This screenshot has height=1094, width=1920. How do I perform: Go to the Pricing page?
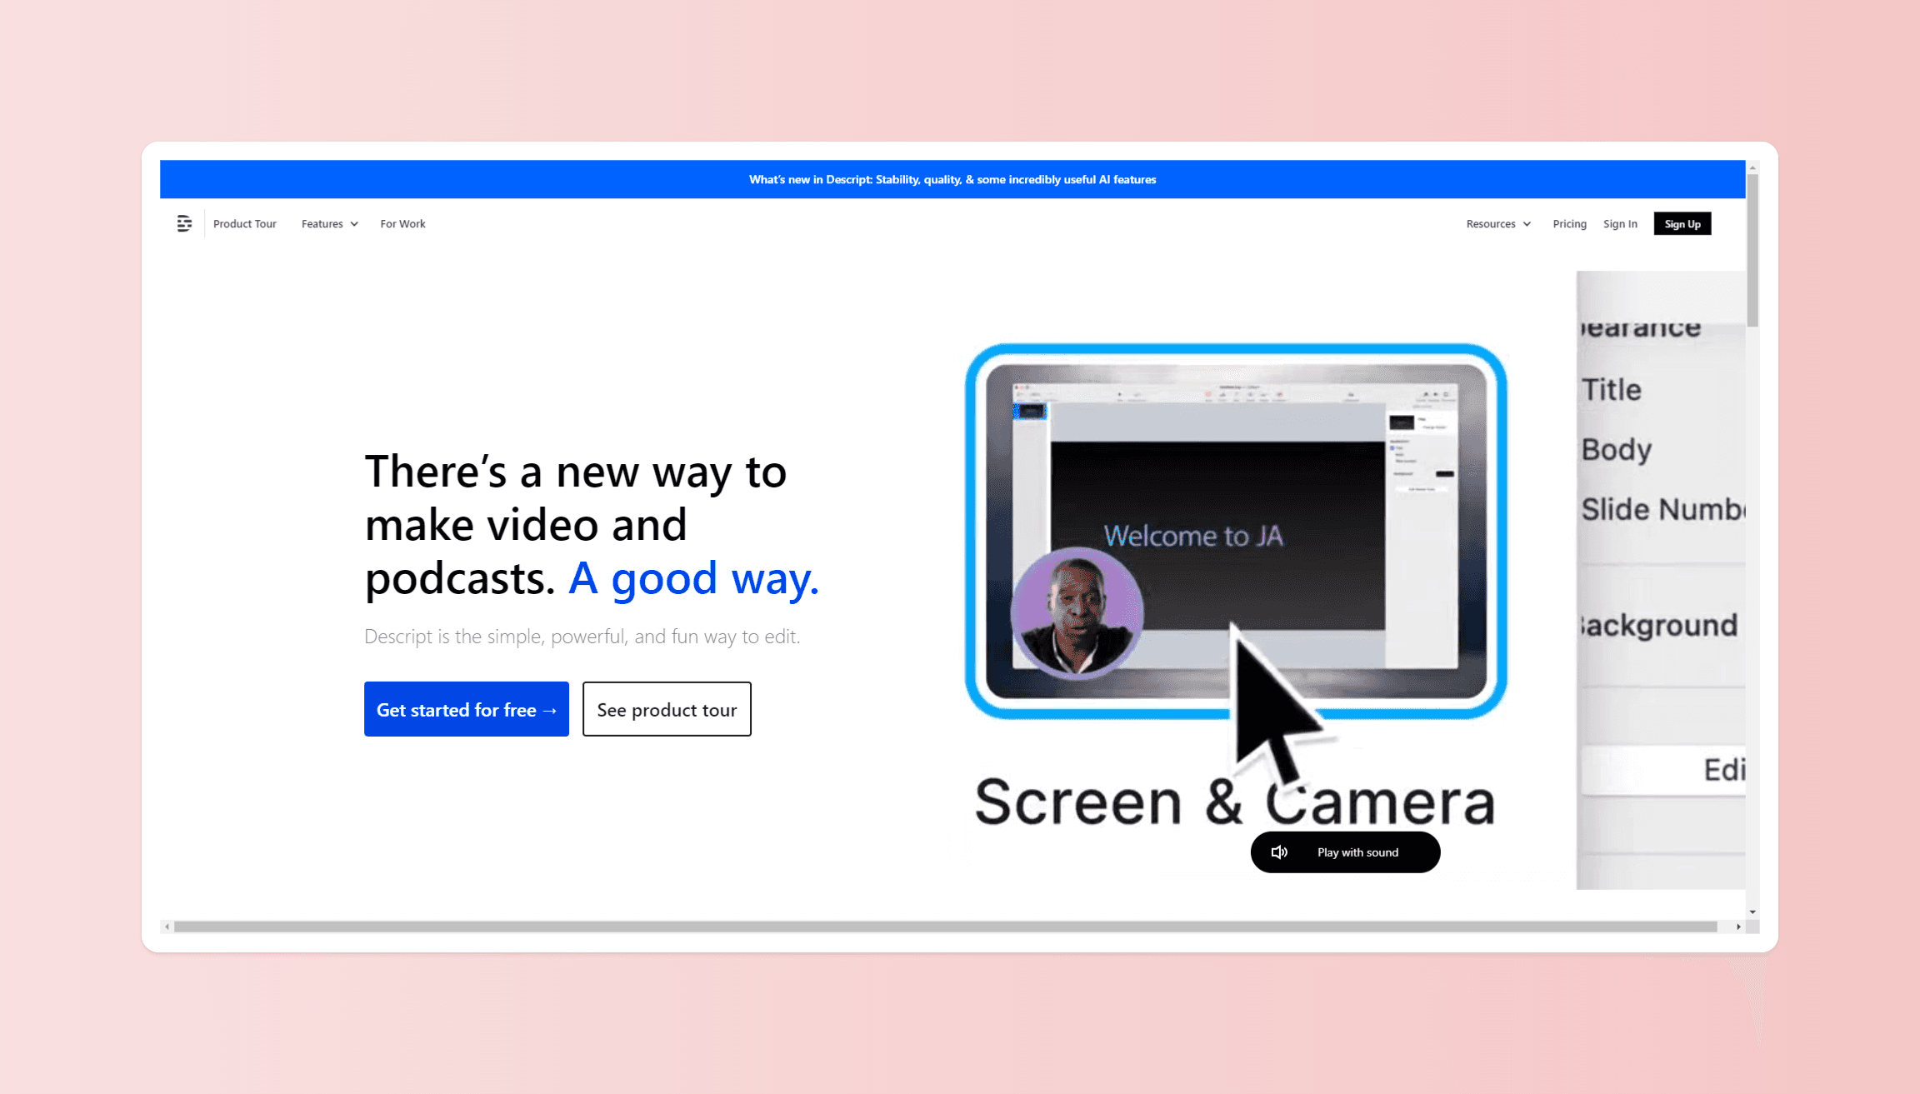(x=1569, y=223)
